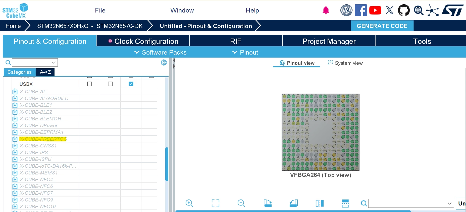Switch to System view
The image size is (466, 212).
point(345,63)
